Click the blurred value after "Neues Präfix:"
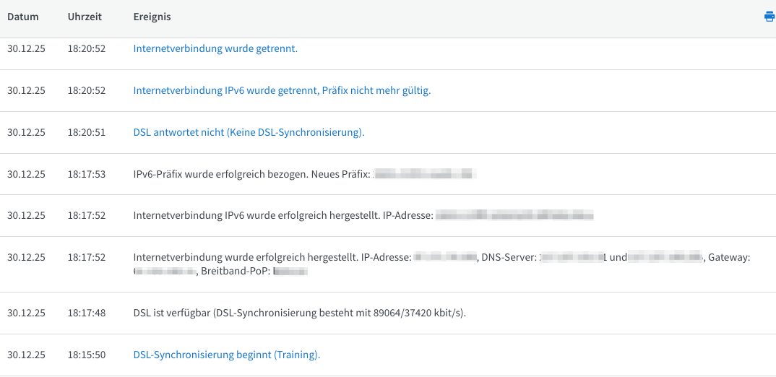776x377 pixels. click(x=425, y=174)
